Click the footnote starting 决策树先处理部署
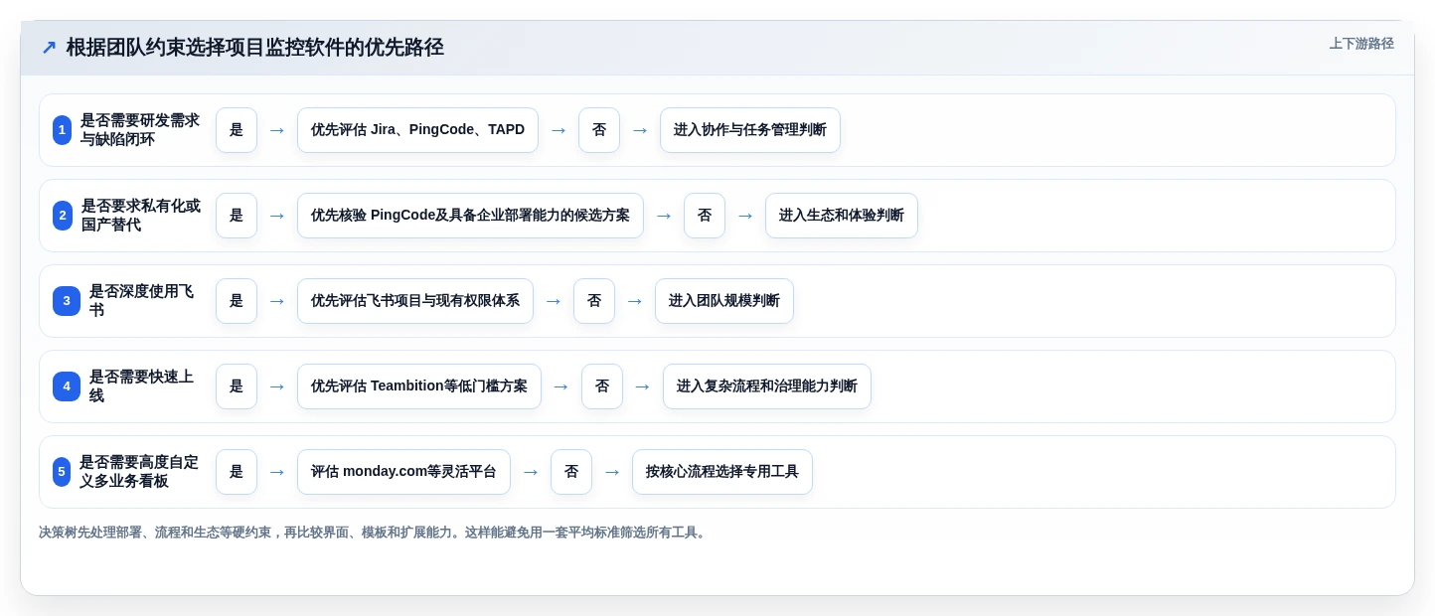 (374, 533)
